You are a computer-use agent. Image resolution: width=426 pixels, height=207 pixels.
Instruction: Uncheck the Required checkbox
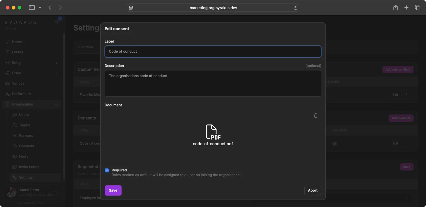[x=107, y=170]
